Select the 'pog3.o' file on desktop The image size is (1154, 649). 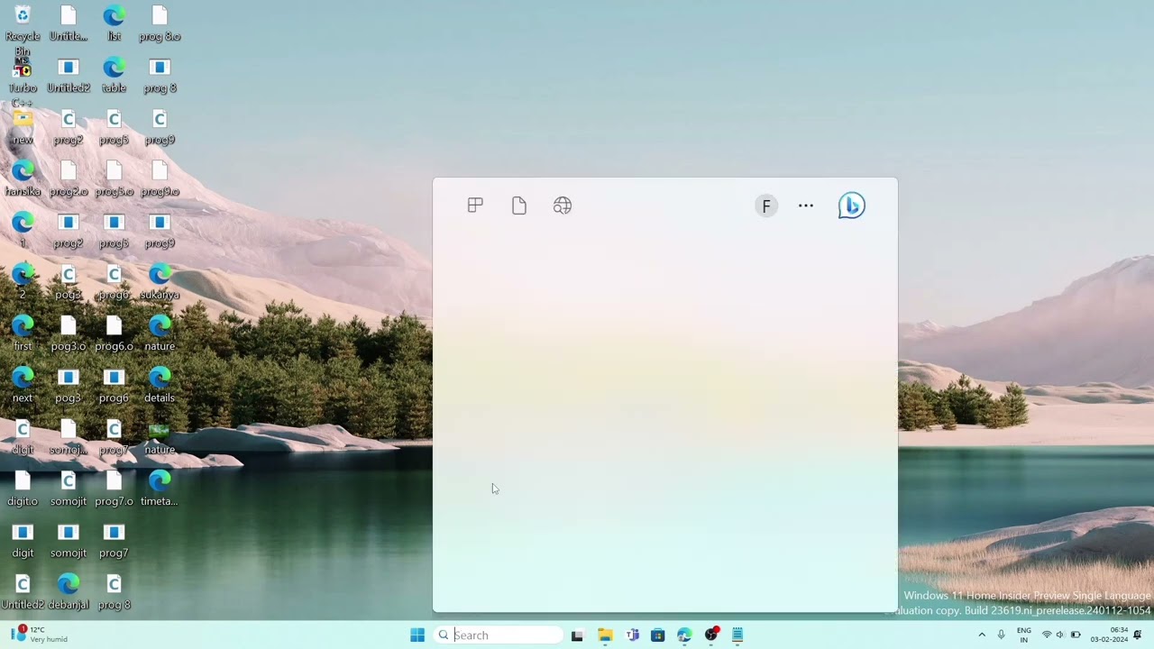(x=69, y=334)
